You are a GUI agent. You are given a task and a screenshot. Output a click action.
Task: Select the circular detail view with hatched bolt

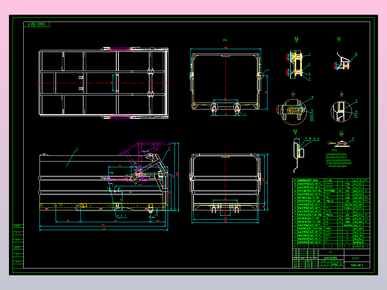coord(294,112)
